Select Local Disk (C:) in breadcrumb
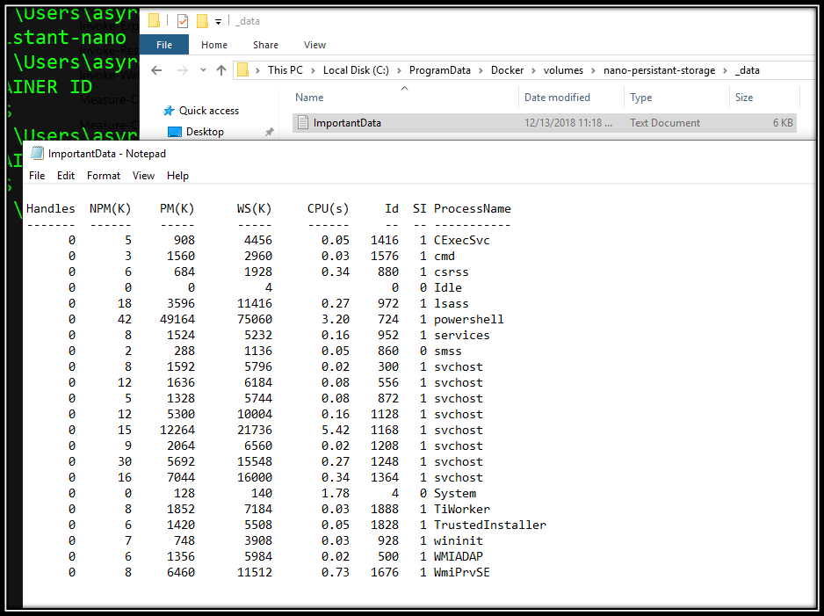The height and width of the screenshot is (616, 824). pos(356,70)
